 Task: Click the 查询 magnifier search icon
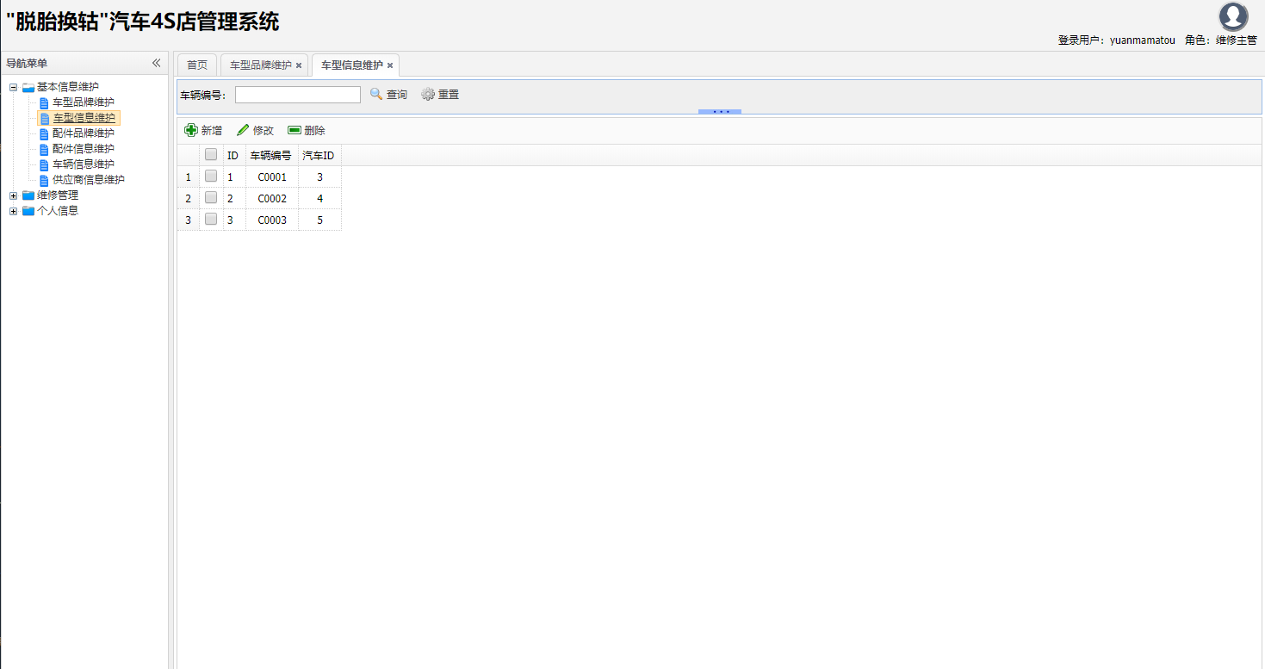tap(376, 94)
